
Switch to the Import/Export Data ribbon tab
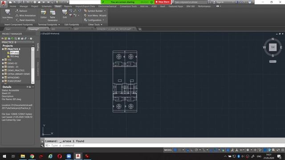[85, 6]
